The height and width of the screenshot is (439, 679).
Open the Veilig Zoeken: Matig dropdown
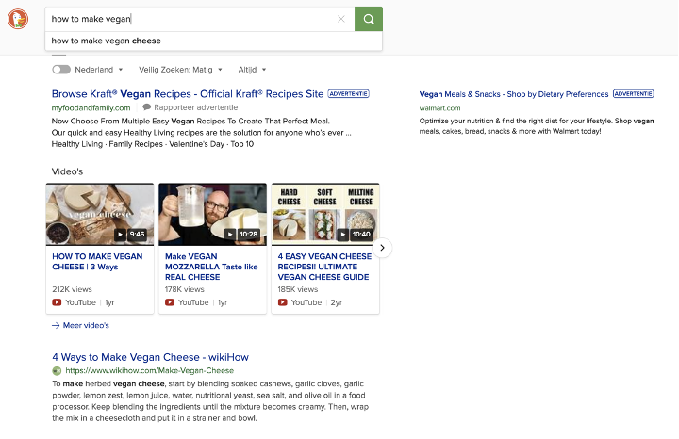(180, 70)
